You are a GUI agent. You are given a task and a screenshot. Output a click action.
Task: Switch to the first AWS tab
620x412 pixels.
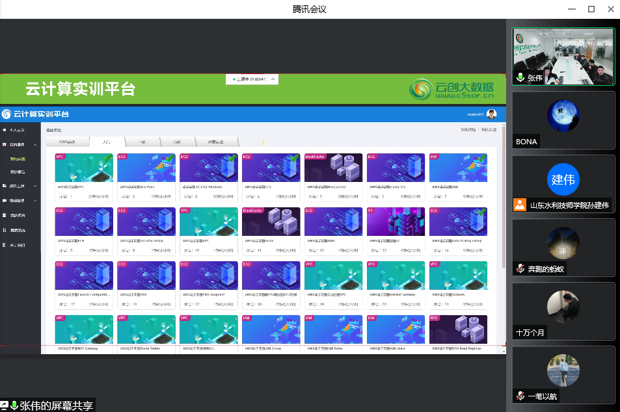[68, 142]
